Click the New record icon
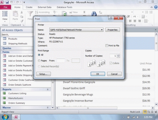The width and height of the screenshot is (158, 120). [71, 12]
